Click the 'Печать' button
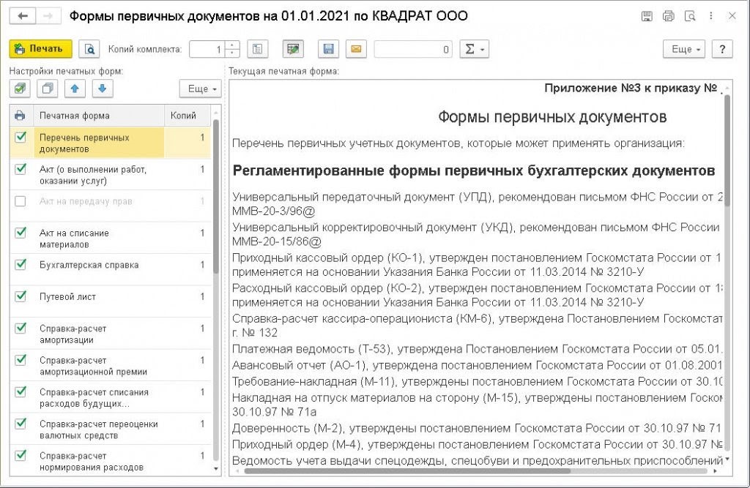The height and width of the screenshot is (488, 750). tap(40, 49)
